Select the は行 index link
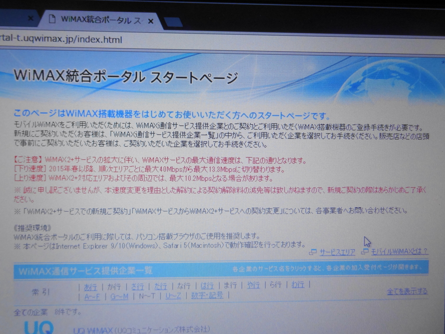445x334 pixels. pos(207,285)
